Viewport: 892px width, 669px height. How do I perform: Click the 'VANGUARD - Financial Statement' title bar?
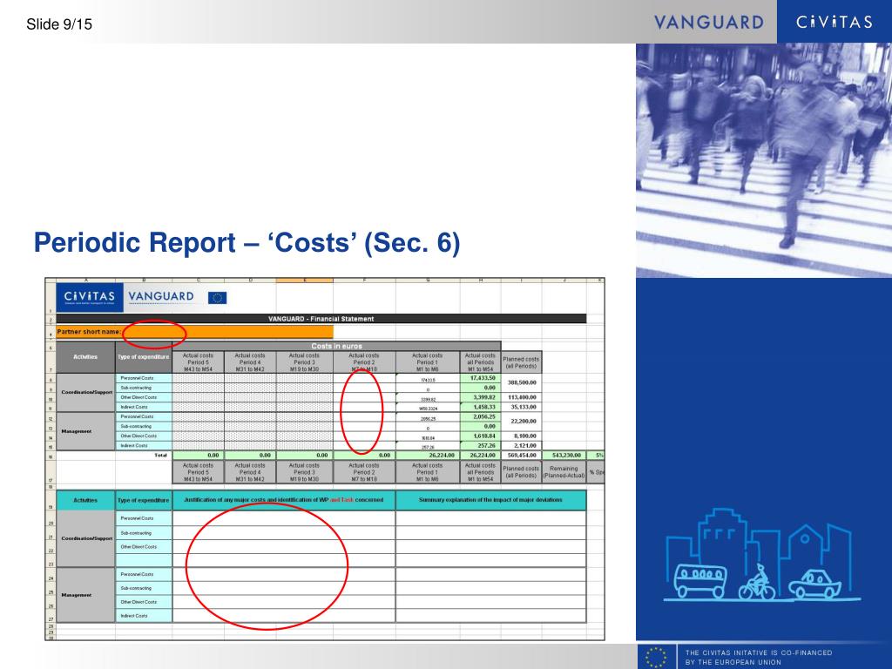point(321,319)
